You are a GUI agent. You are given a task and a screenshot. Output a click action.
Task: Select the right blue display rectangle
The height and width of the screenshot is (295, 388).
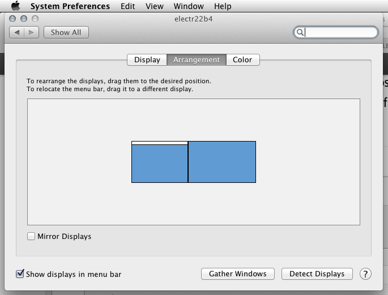222,162
